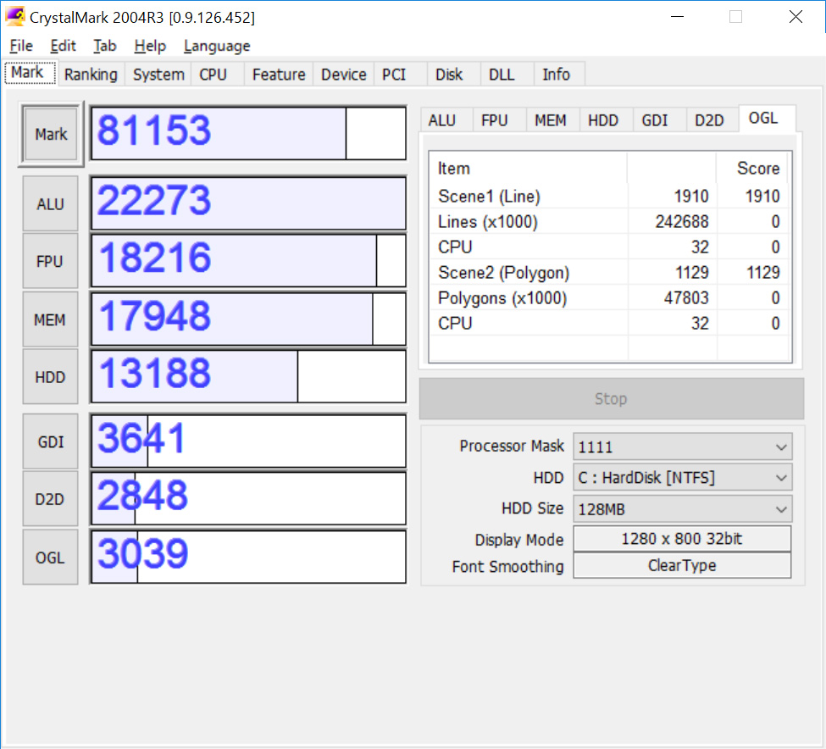Click the Font Smoothing ClearType button
This screenshot has height=749, width=826.
pos(682,566)
